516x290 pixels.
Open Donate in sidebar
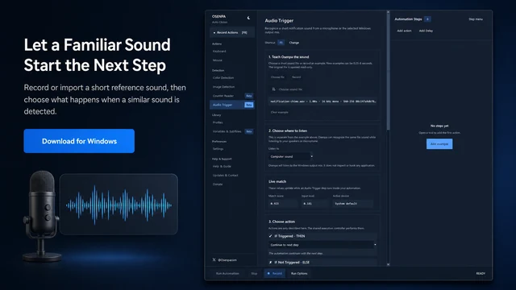point(218,184)
